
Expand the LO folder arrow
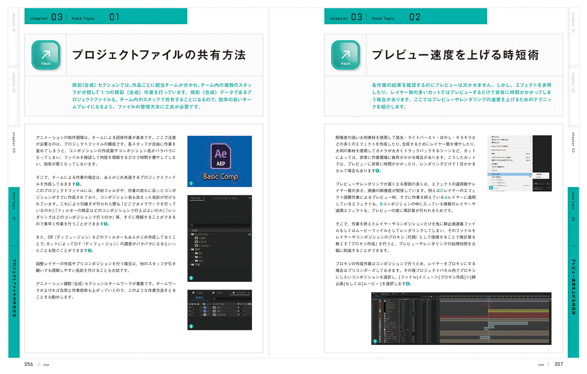click(x=193, y=257)
